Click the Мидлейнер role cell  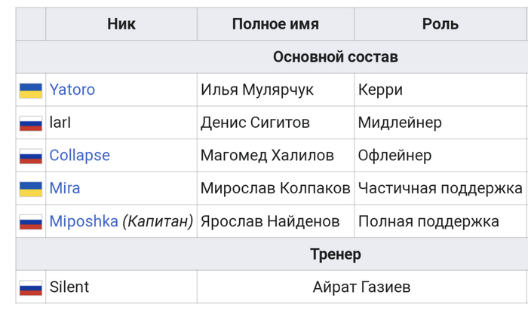pos(400,123)
